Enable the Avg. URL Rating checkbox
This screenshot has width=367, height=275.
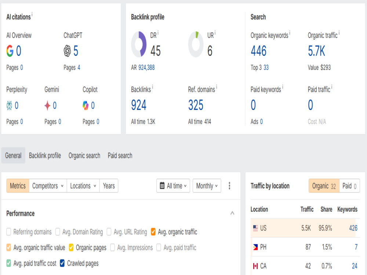pyautogui.click(x=109, y=232)
